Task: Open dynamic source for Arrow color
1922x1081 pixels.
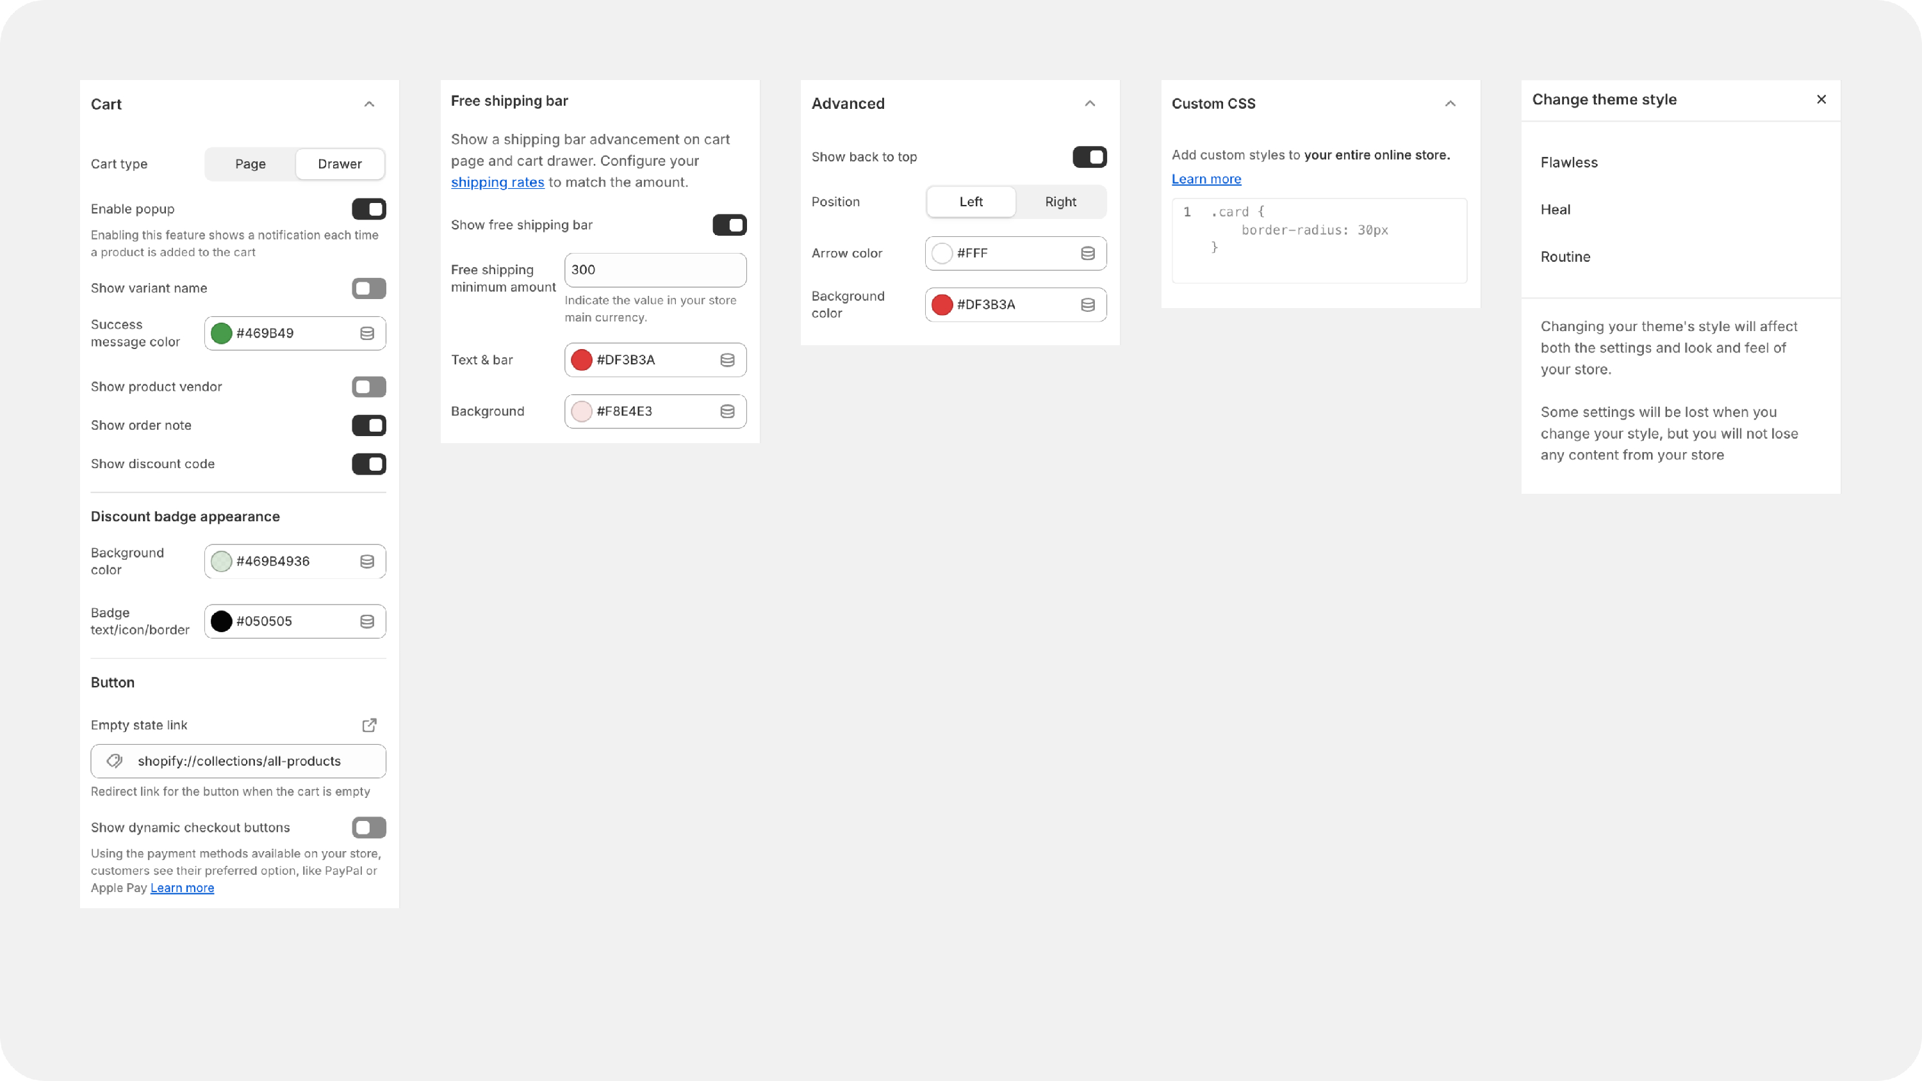Action: click(x=1088, y=254)
